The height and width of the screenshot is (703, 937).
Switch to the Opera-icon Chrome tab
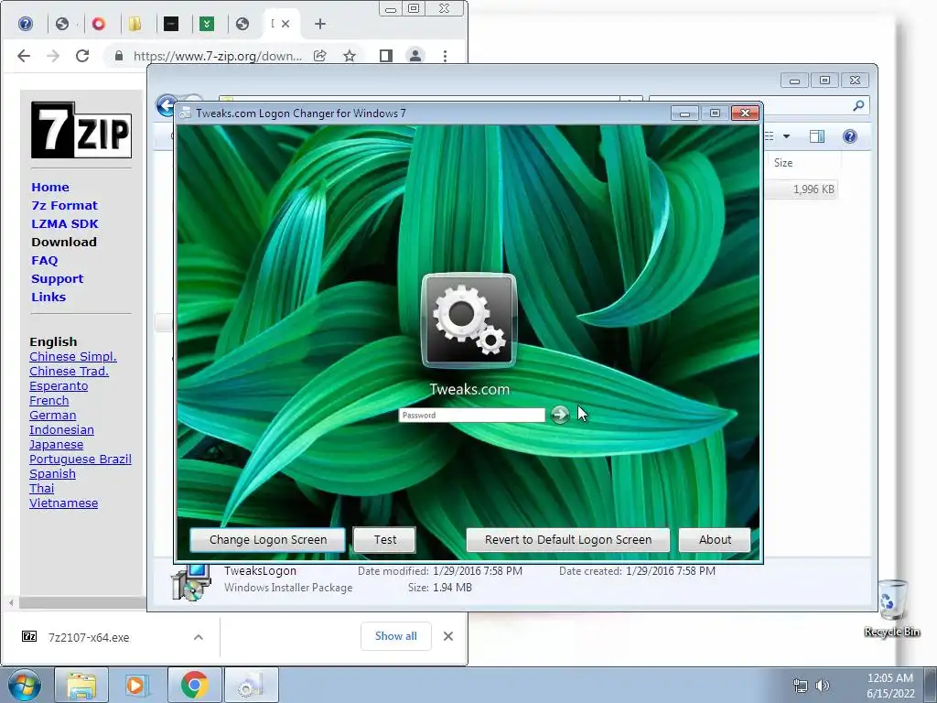pyautogui.click(x=99, y=24)
